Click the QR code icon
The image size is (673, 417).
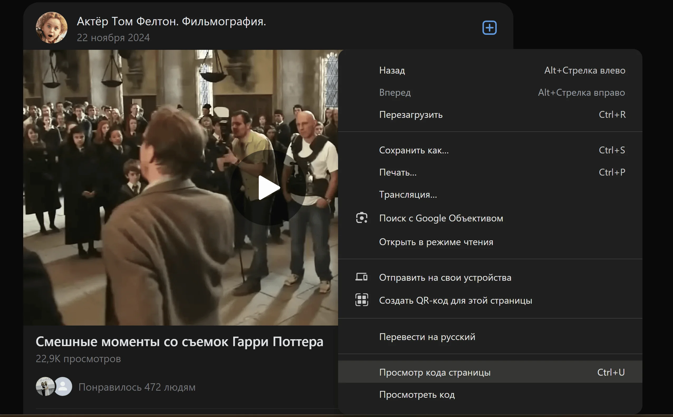pos(362,300)
